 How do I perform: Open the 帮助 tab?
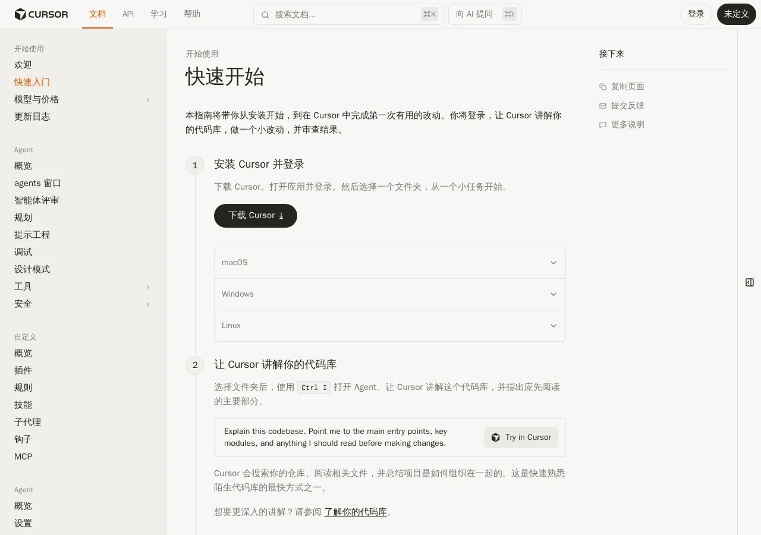pos(192,14)
